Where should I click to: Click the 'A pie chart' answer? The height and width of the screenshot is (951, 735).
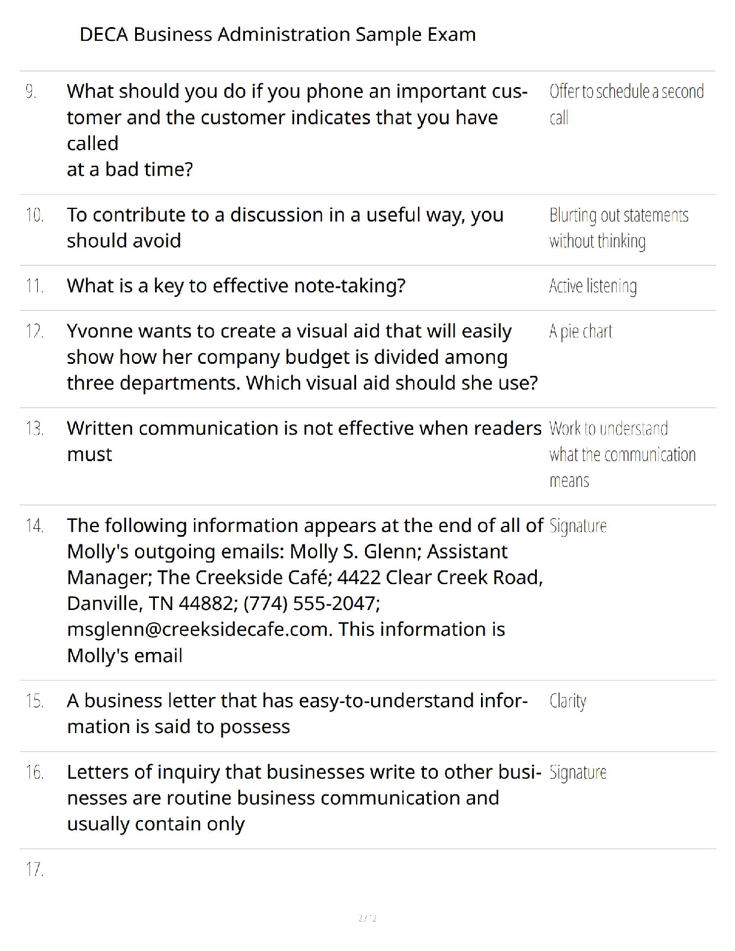point(581,331)
